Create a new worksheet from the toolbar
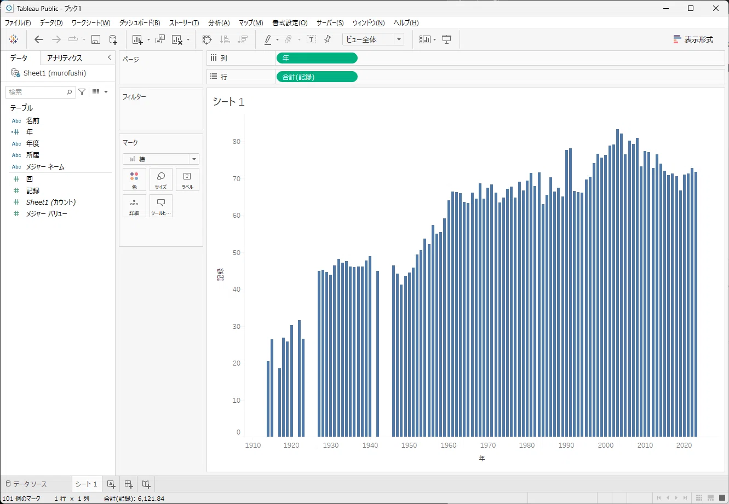The width and height of the screenshot is (729, 504). coord(137,39)
